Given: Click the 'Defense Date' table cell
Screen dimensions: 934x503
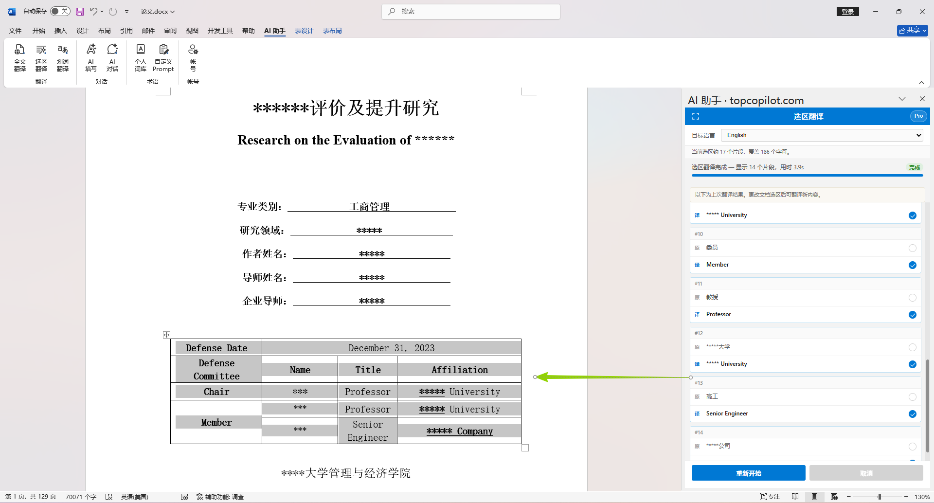Looking at the screenshot, I should tap(216, 348).
